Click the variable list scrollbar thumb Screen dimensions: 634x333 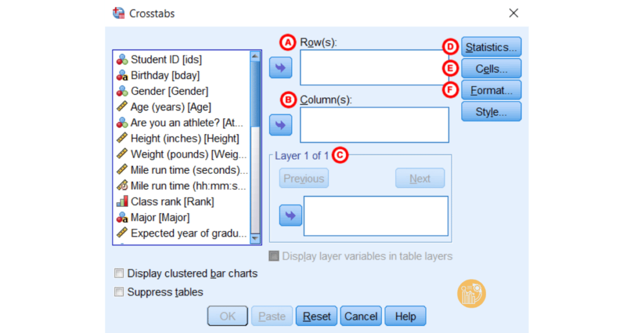pyautogui.click(x=255, y=93)
